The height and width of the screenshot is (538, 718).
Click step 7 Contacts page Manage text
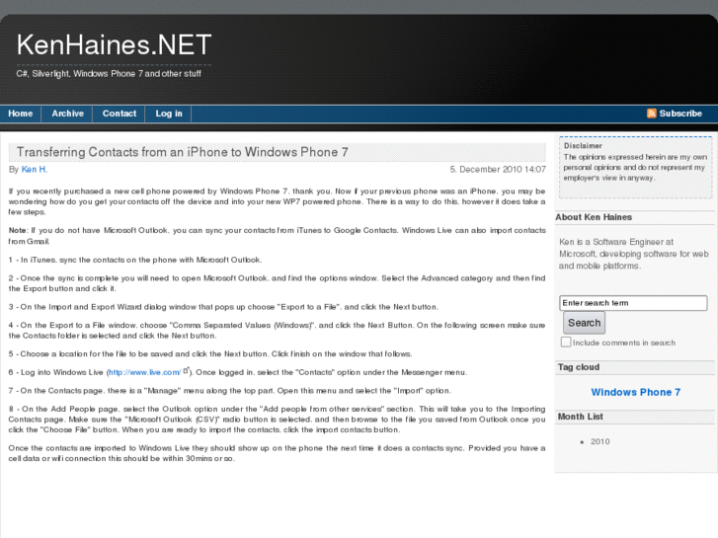230,391
